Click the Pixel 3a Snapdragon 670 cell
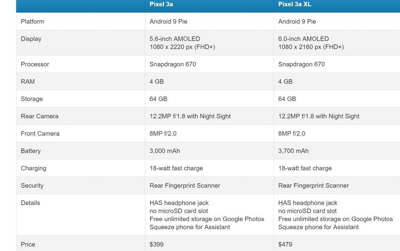The height and width of the screenshot is (251, 400). point(173,64)
